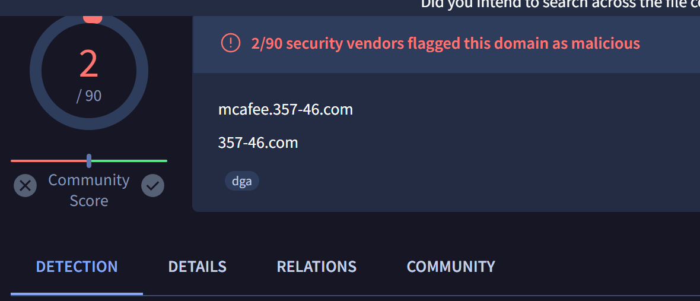This screenshot has height=301, width=700.
Task: Click the circular detection ring gauge
Action: [x=89, y=71]
